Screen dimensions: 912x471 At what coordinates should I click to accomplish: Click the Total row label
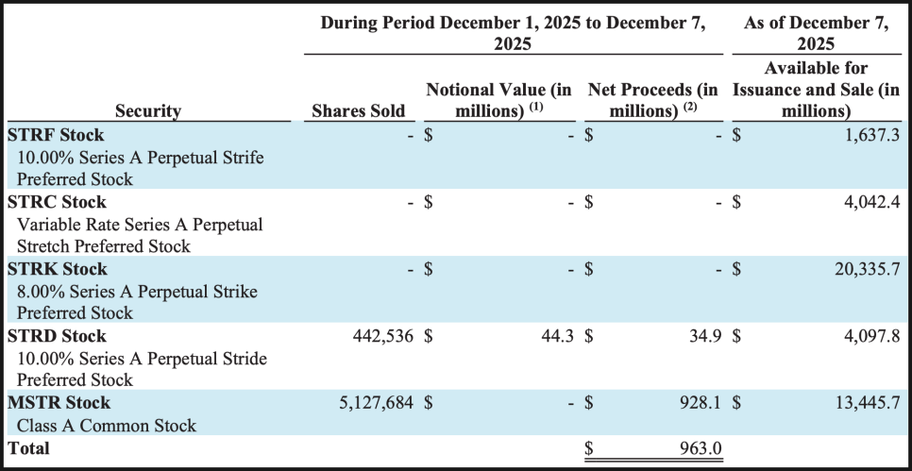click(x=28, y=448)
